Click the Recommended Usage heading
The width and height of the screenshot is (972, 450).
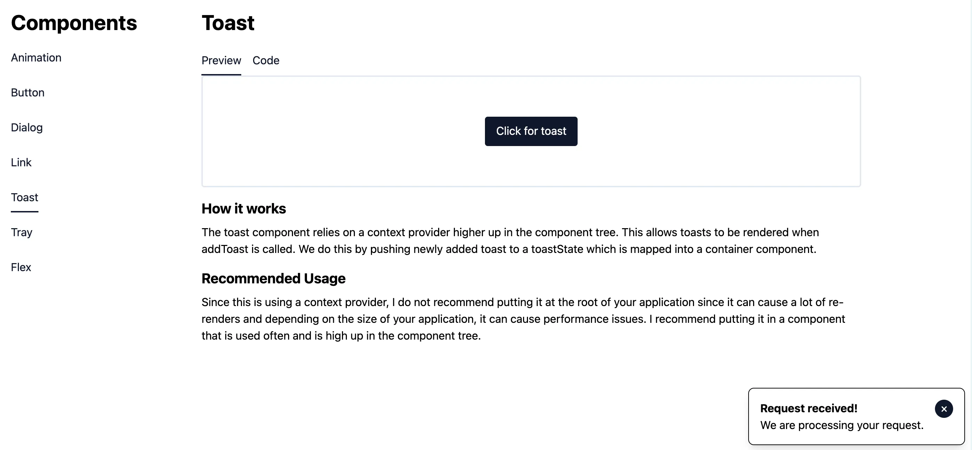coord(273,278)
